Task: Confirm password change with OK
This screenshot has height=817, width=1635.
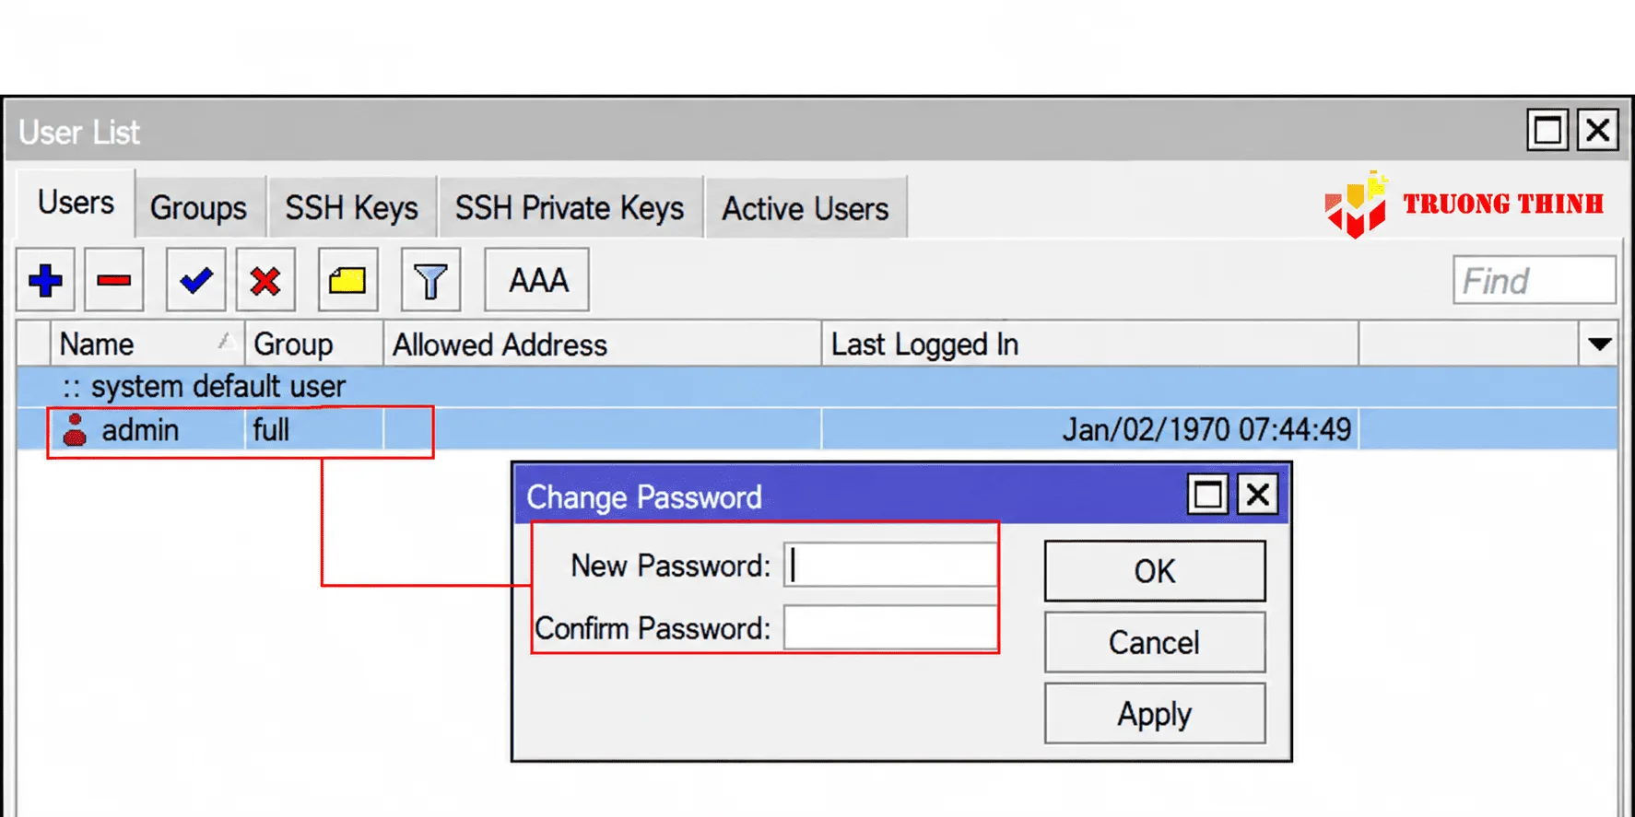Action: [x=1155, y=571]
